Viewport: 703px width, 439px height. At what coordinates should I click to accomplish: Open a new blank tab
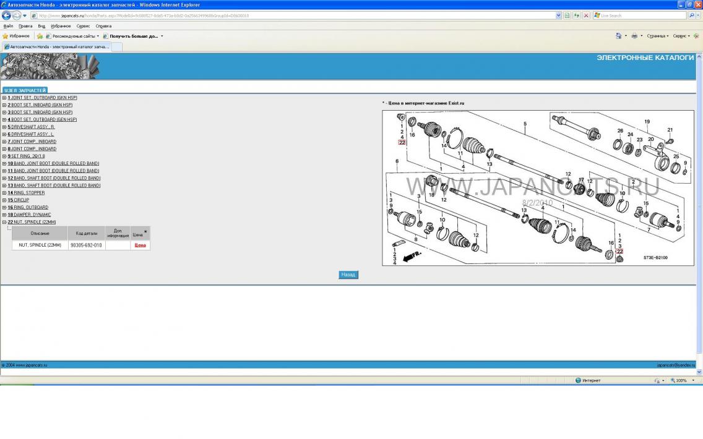[x=116, y=46]
